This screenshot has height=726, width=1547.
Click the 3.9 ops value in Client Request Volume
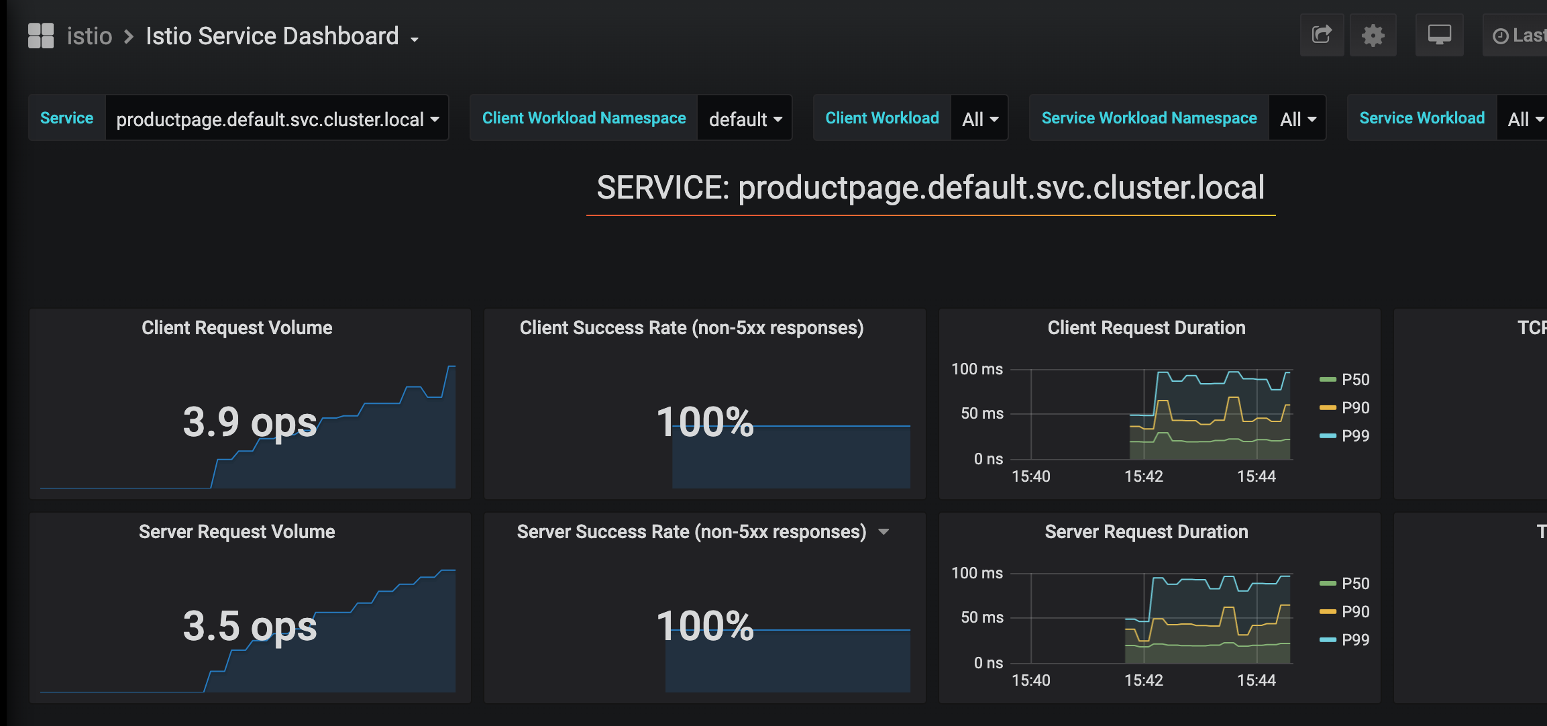point(250,422)
